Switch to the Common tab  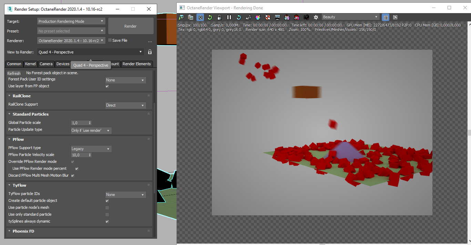(14, 64)
